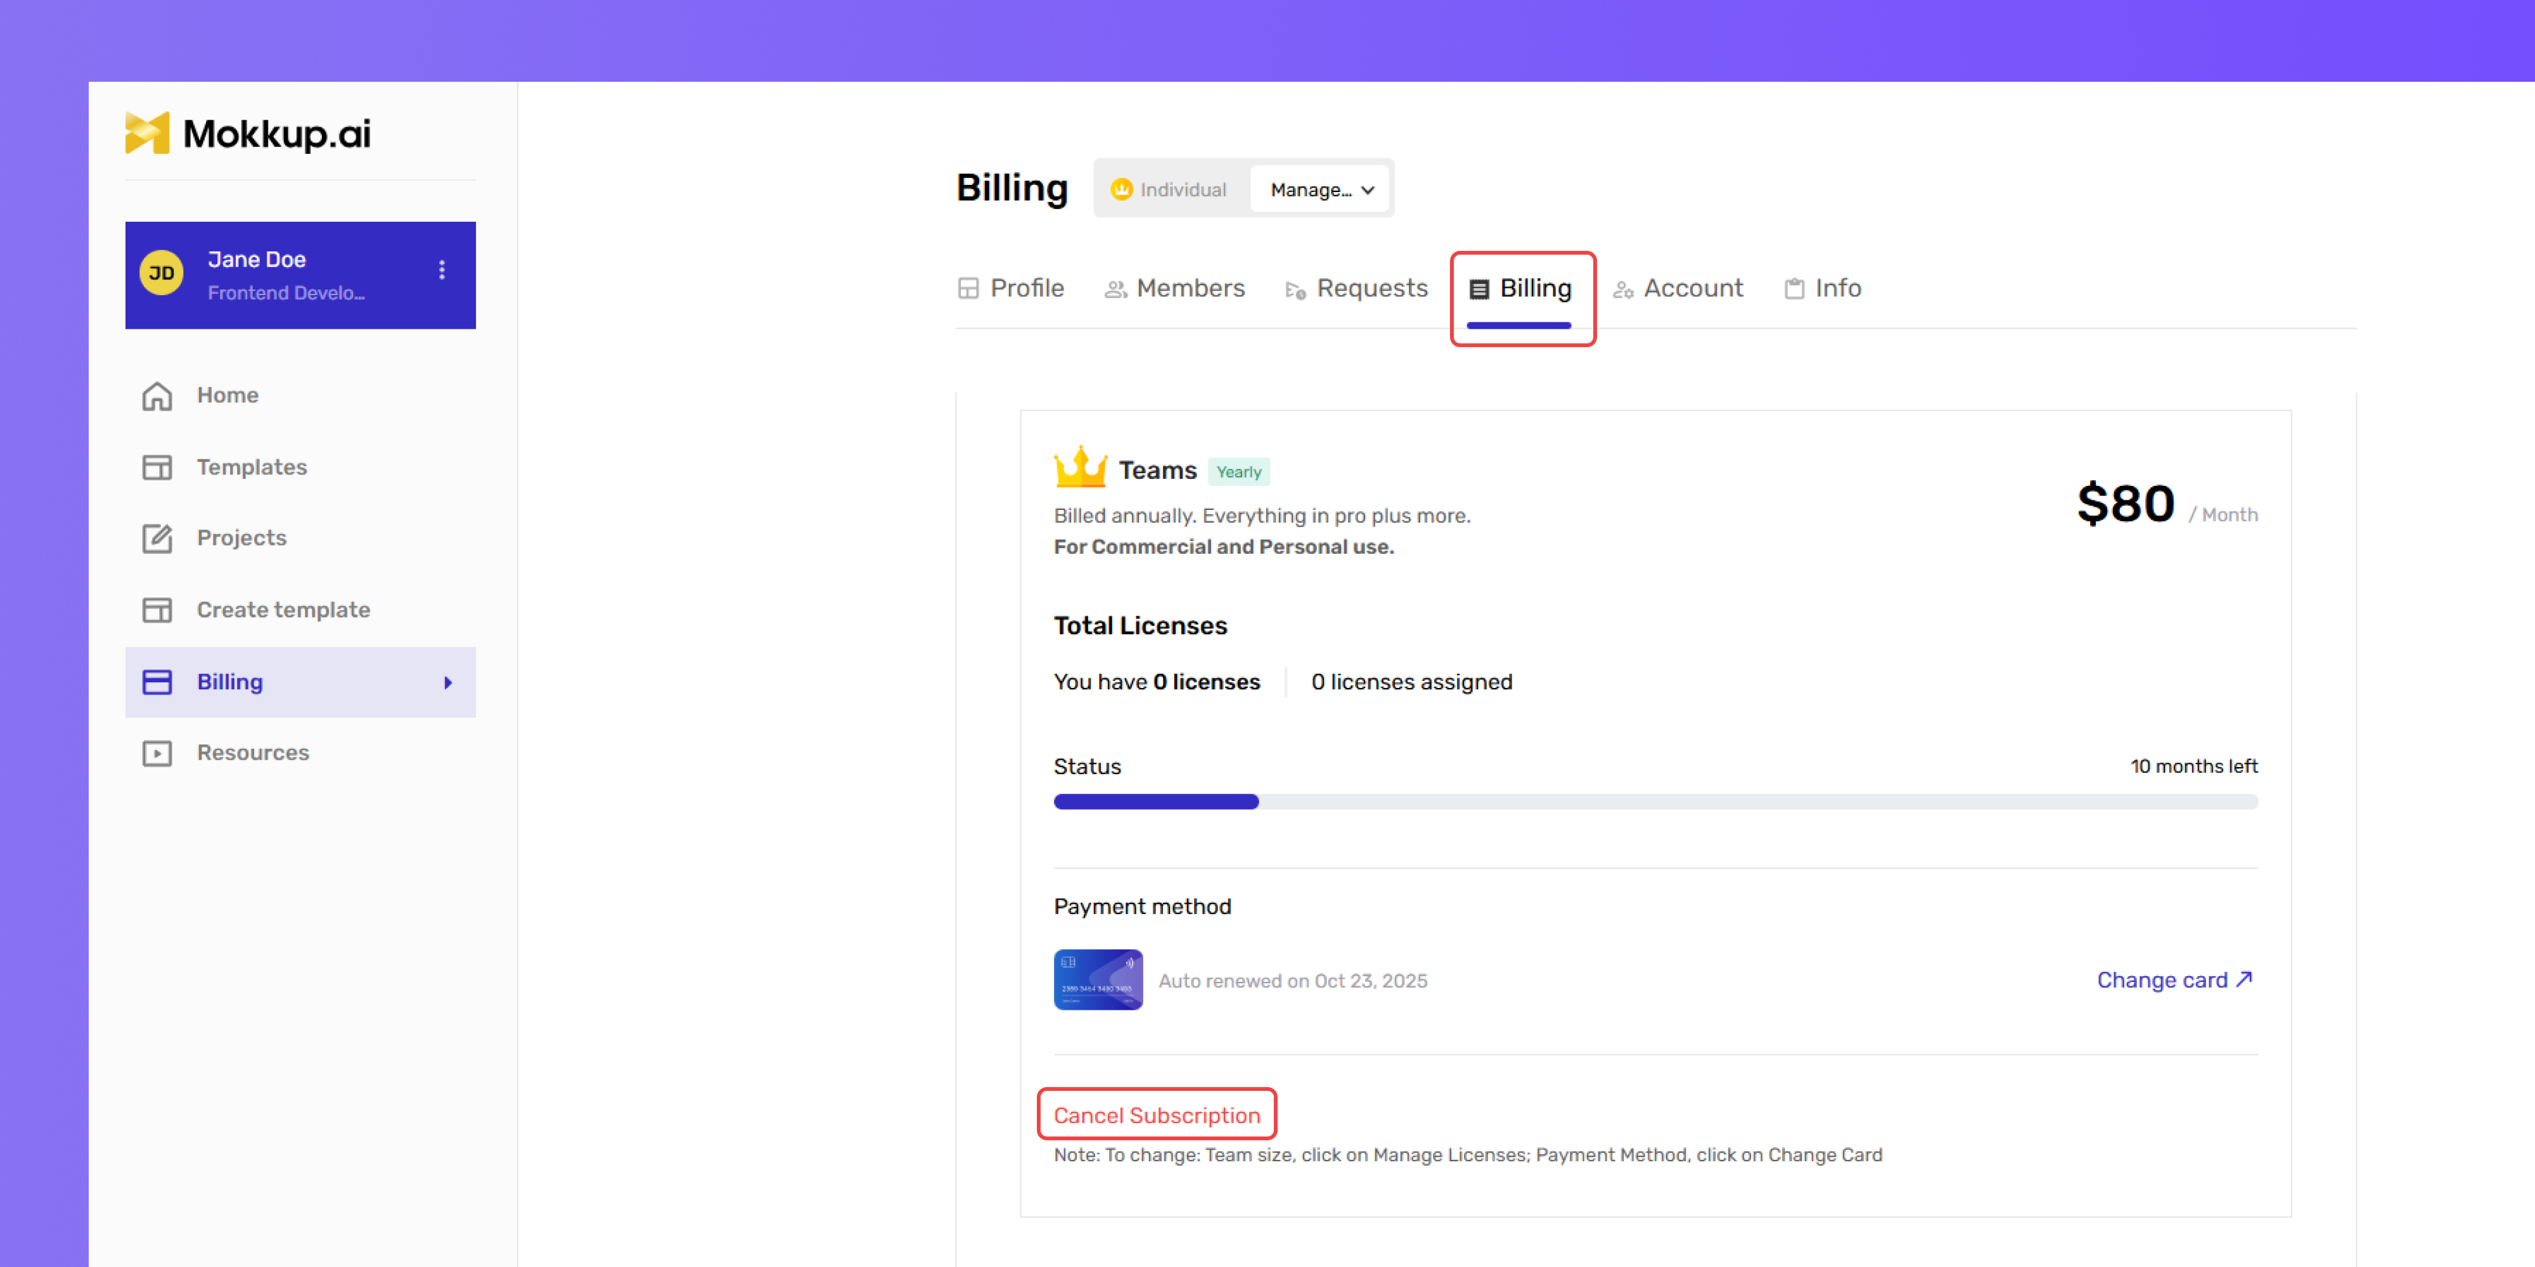The width and height of the screenshot is (2535, 1267).
Task: Click the Info clipboard icon
Action: tap(1794, 288)
